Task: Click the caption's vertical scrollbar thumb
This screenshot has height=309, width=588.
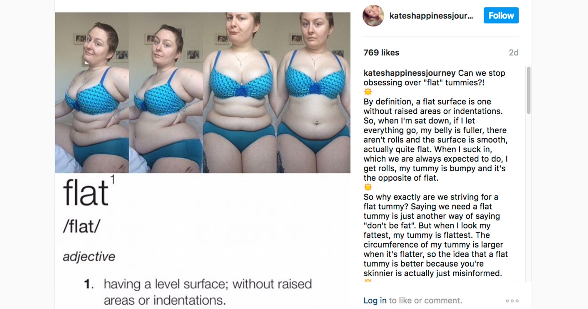Action: pos(528,90)
